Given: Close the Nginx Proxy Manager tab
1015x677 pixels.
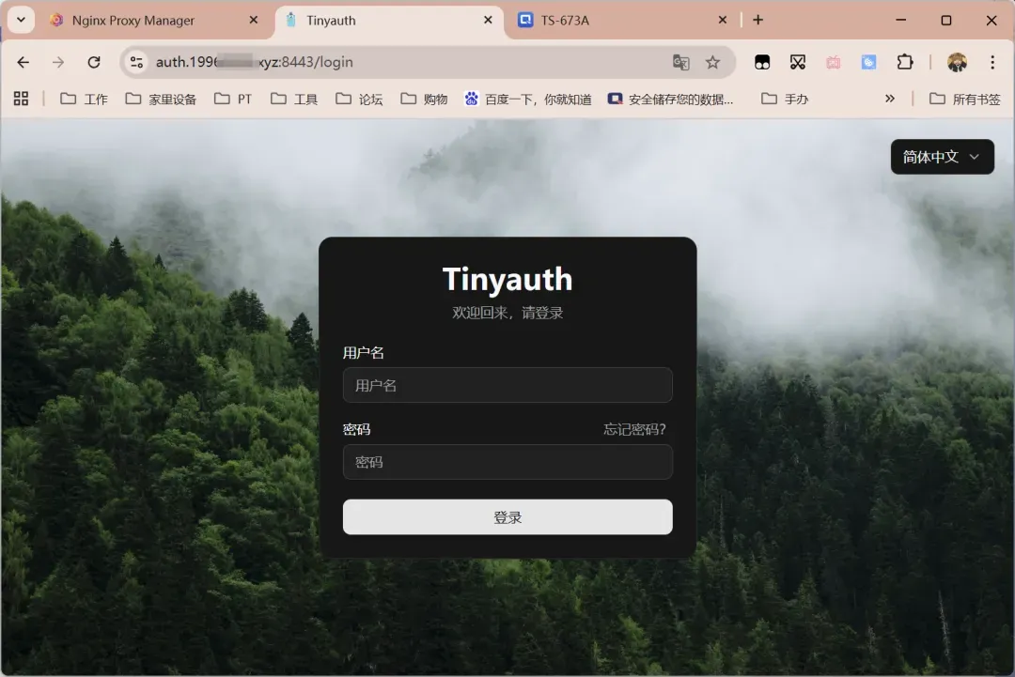Looking at the screenshot, I should pyautogui.click(x=254, y=20).
